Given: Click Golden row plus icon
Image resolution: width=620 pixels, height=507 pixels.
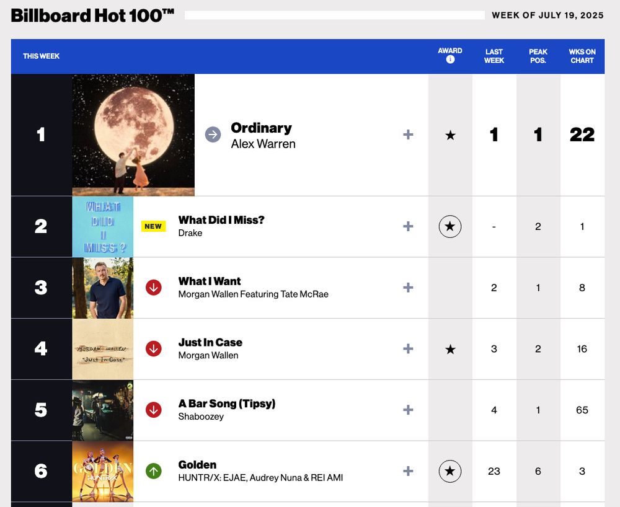Looking at the screenshot, I should (408, 471).
